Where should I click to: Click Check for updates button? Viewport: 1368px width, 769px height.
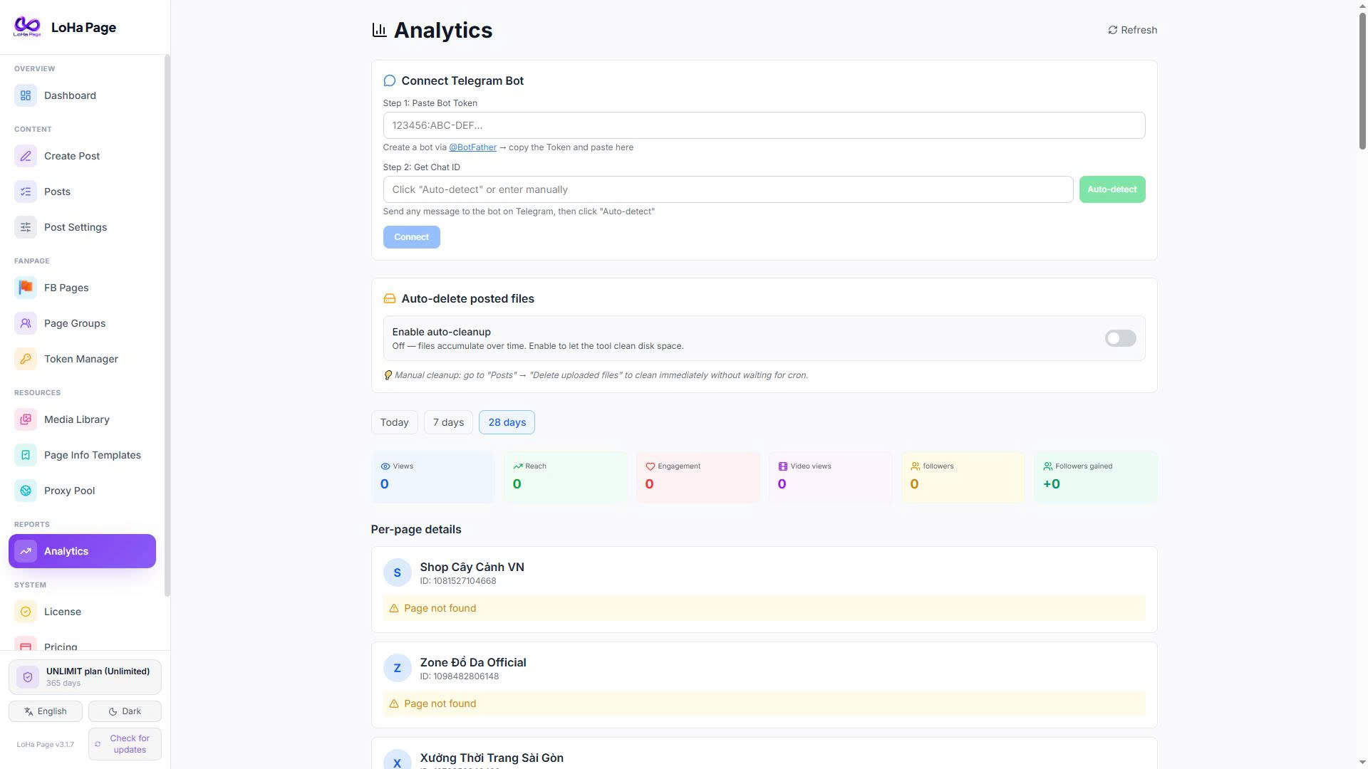125,744
